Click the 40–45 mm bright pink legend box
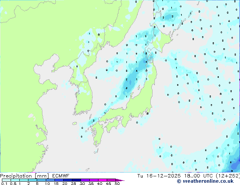The width and height of the screenshot is (240, 185). 103,180
